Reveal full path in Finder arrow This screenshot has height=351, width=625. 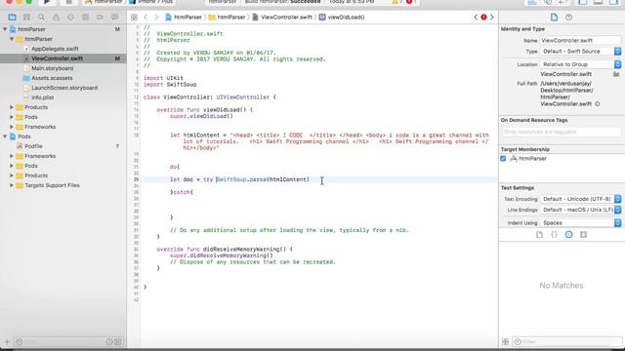[x=597, y=104]
